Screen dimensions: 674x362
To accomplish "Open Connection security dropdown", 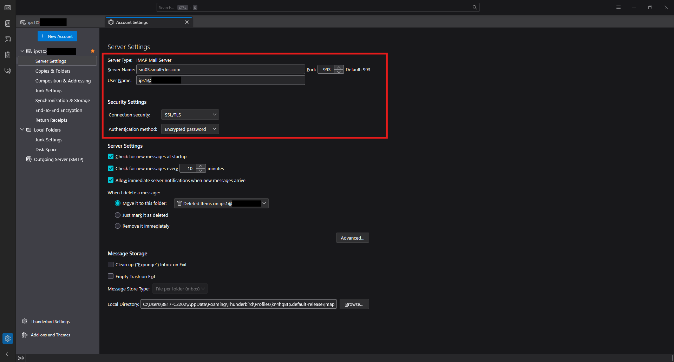I will point(190,115).
